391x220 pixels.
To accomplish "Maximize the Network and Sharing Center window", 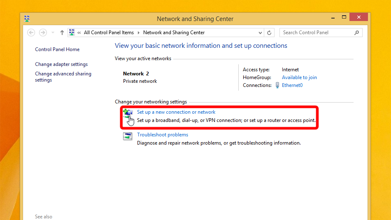I will [344, 17].
